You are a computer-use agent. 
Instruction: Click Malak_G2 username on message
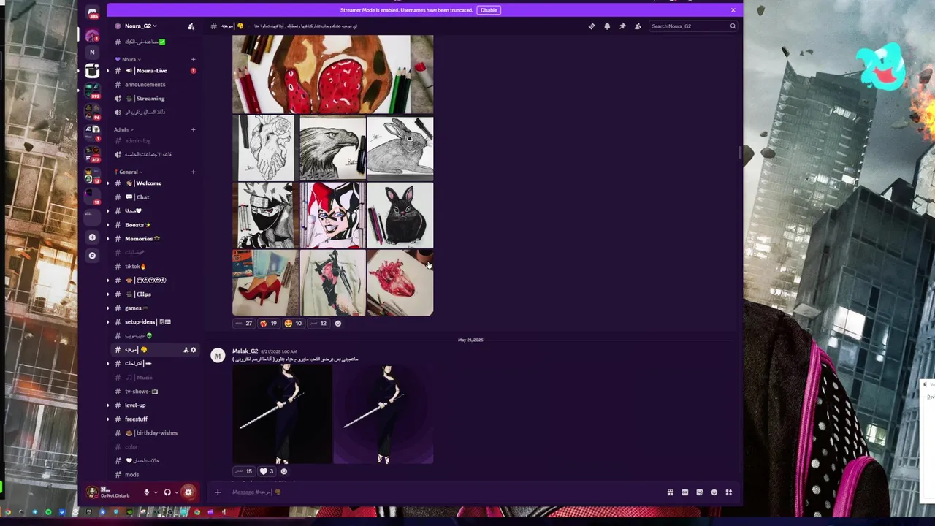coord(245,351)
